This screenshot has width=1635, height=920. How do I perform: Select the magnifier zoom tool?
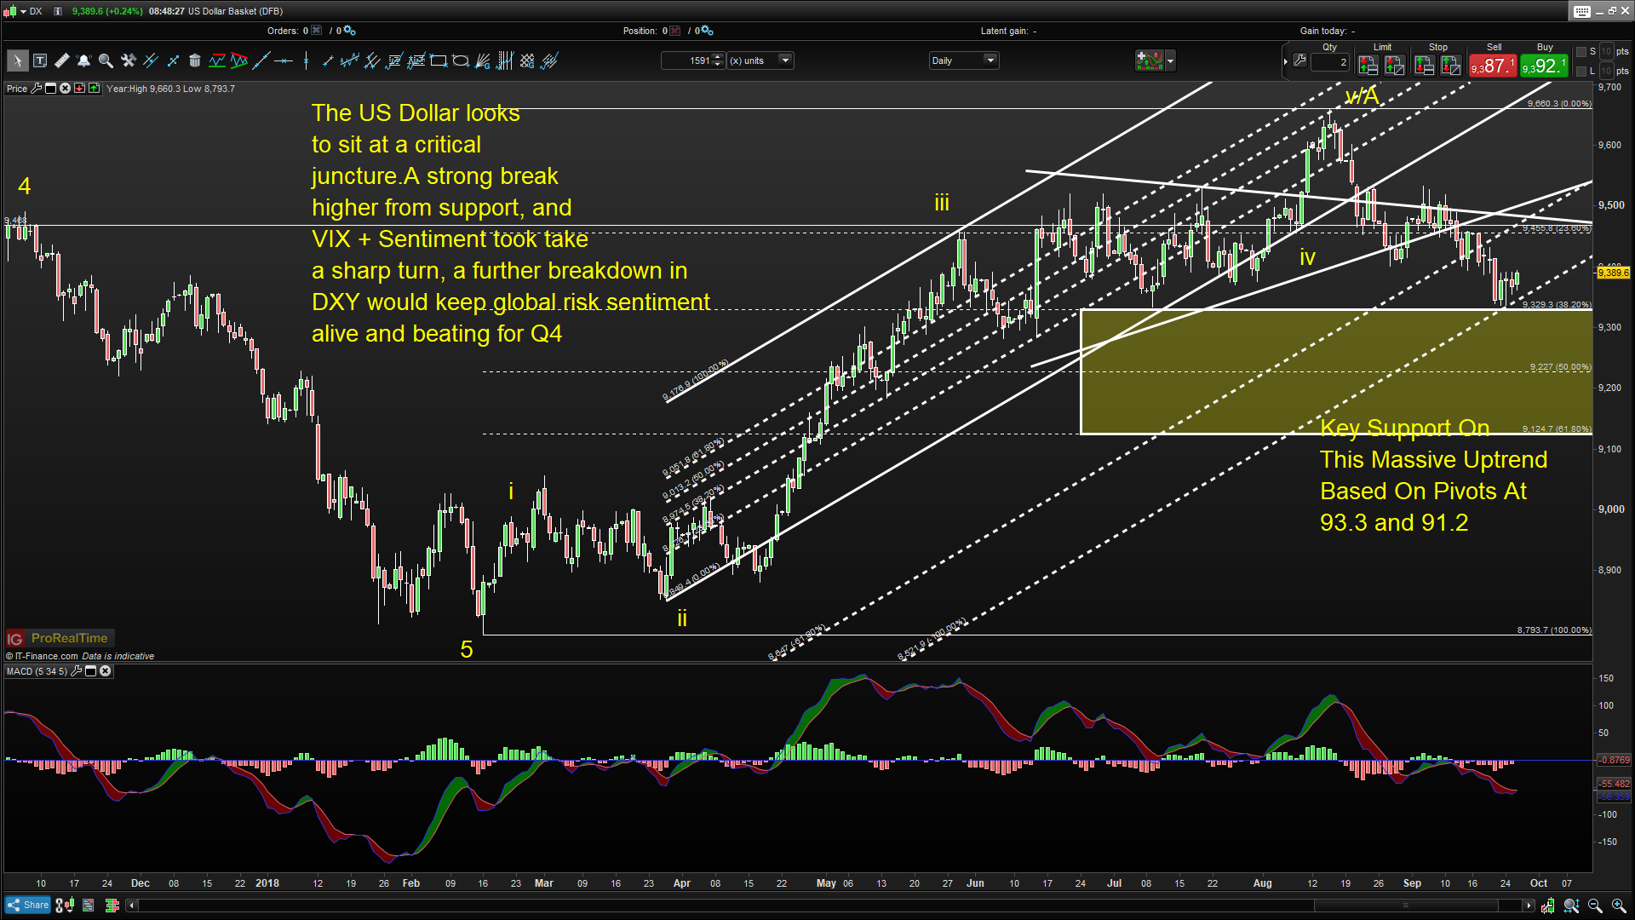106,60
